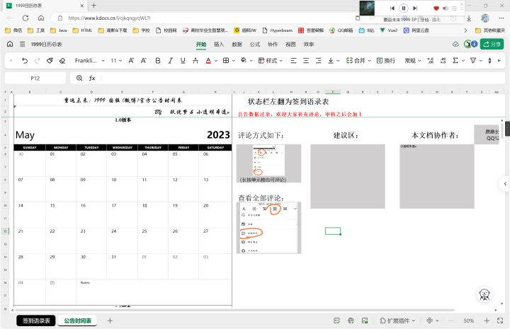Image resolution: width=510 pixels, height=329 pixels.
Task: Undo the last edit
Action: coord(25,60)
